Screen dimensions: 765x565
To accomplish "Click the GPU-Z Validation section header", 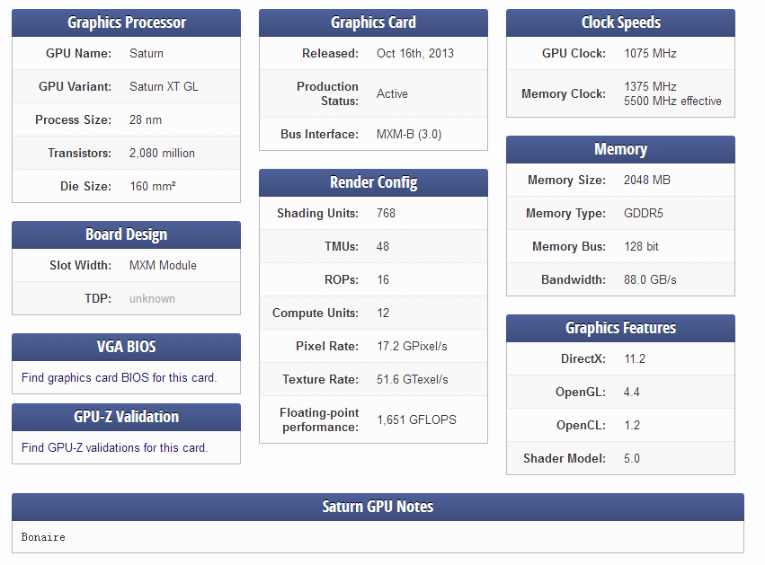I will point(127,418).
